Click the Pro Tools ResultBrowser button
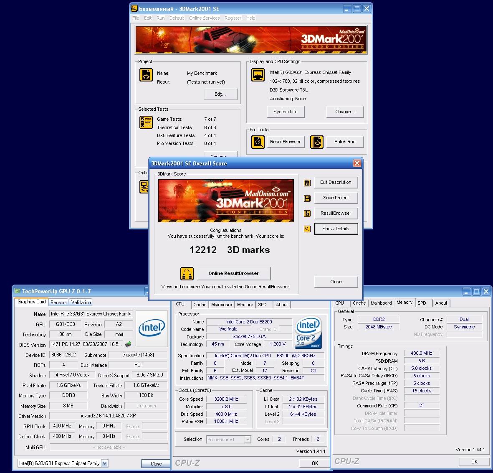Image resolution: width=493 pixels, height=473 pixels. click(286, 142)
